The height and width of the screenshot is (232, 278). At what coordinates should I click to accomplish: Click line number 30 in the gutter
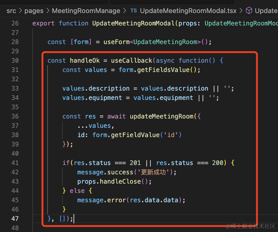[x=15, y=60]
